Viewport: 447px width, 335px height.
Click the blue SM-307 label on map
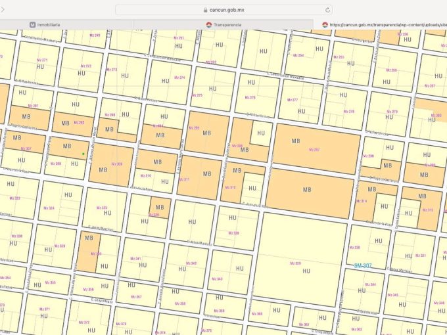pos(363,265)
